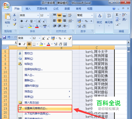Screen dimensions: 132x119
Task: Decrease decimal places in ribbon number group
Action: [84, 26]
